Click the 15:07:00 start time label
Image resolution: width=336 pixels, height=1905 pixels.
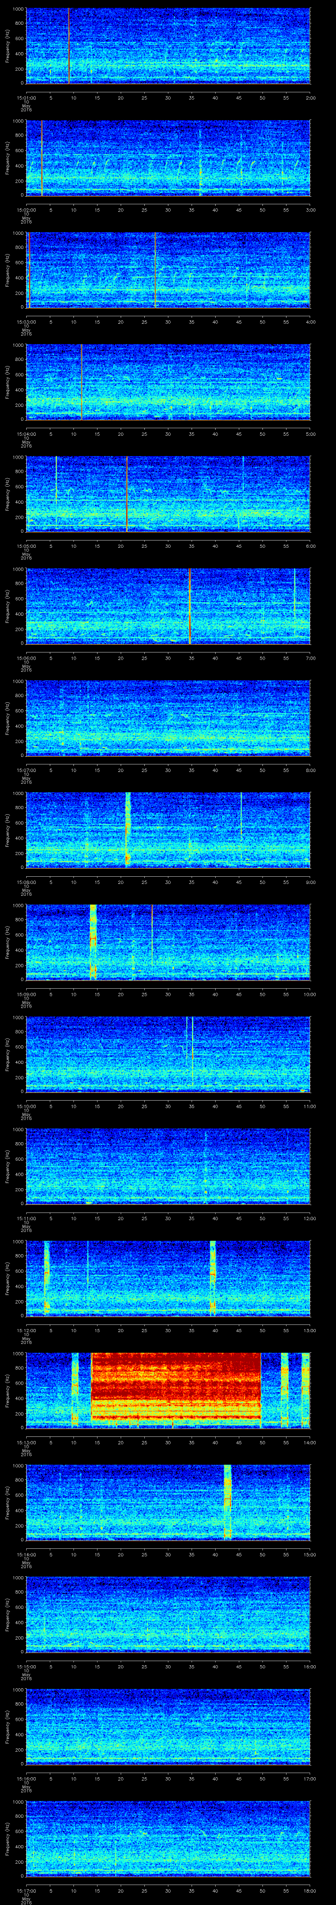[x=26, y=770]
